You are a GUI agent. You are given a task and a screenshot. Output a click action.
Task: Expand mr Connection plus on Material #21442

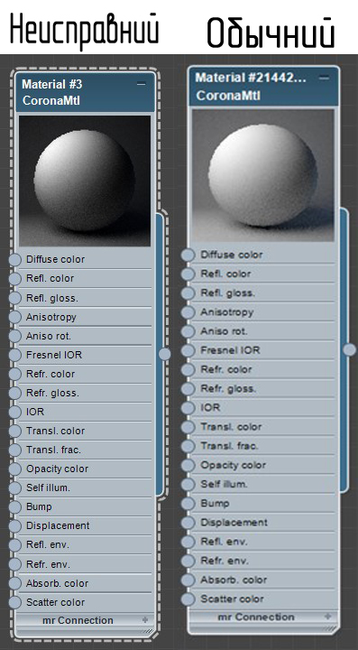coord(327,617)
